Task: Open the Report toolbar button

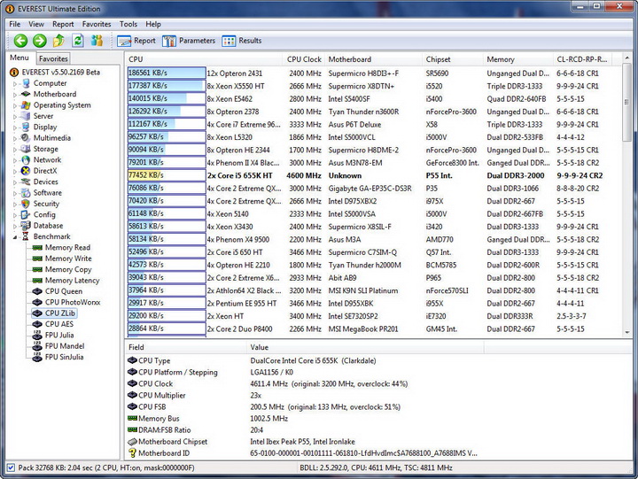Action: point(136,41)
